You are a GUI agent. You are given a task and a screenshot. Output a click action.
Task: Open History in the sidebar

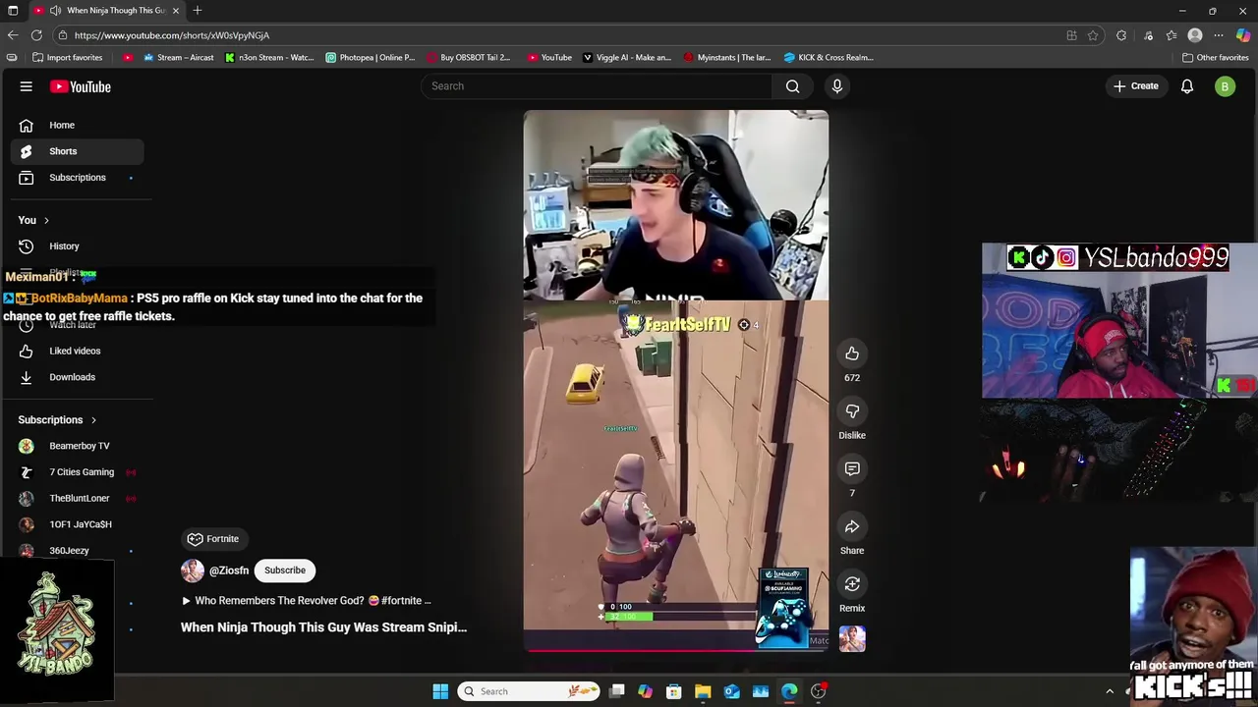pyautogui.click(x=77, y=246)
